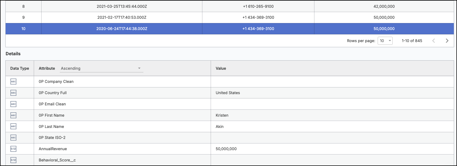
Task: Open the Attribute sort order Ascending dropdown
Action: click(102, 68)
